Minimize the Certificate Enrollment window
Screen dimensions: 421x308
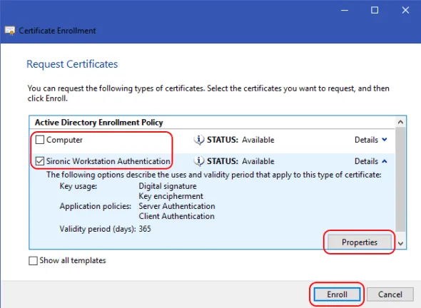point(345,10)
